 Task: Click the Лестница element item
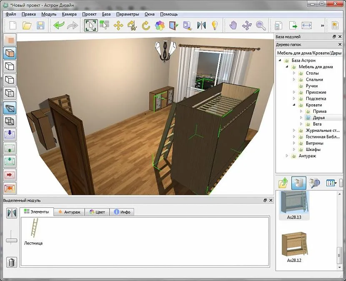(33, 232)
